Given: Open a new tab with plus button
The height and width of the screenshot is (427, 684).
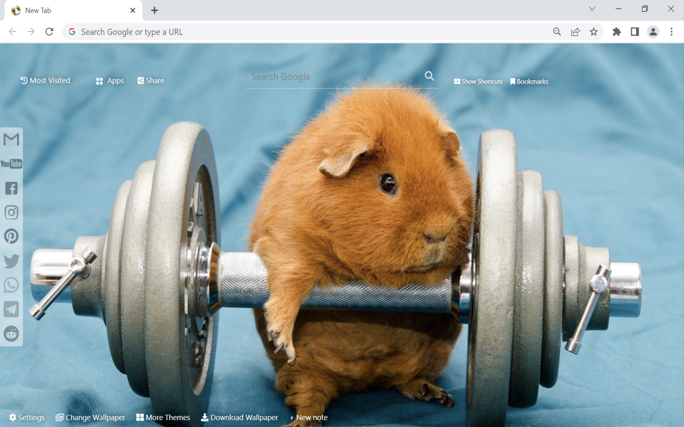Looking at the screenshot, I should click(154, 10).
